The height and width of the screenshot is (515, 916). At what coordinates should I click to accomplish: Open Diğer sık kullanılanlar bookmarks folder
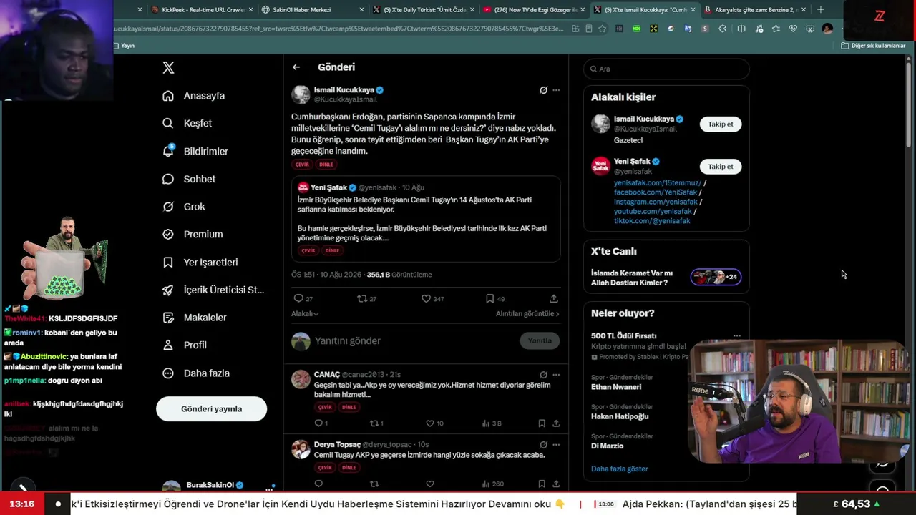pos(873,46)
